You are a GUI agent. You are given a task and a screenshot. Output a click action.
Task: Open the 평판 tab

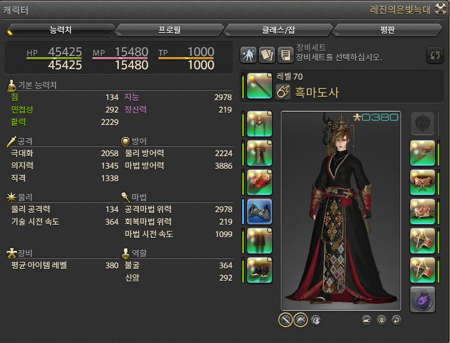click(387, 30)
